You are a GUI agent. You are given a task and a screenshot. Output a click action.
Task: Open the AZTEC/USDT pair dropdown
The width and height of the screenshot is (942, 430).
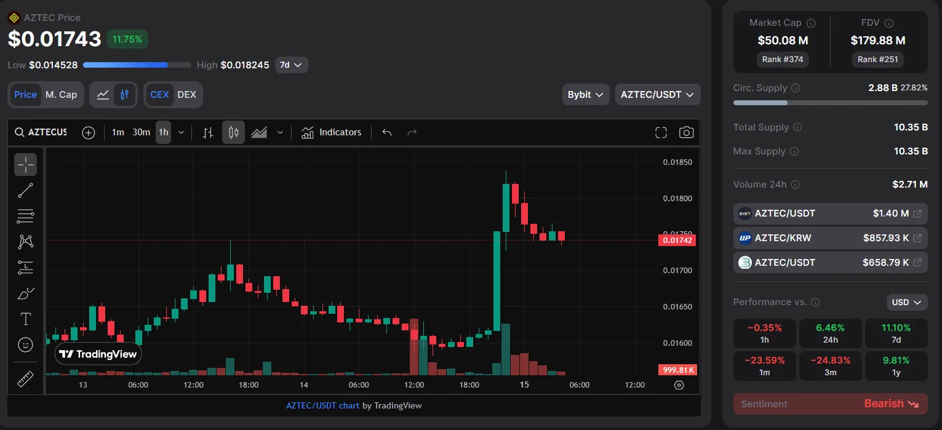pos(658,95)
